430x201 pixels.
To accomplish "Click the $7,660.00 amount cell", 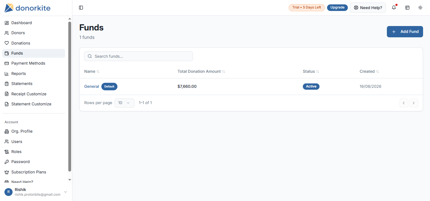I will coord(187,87).
